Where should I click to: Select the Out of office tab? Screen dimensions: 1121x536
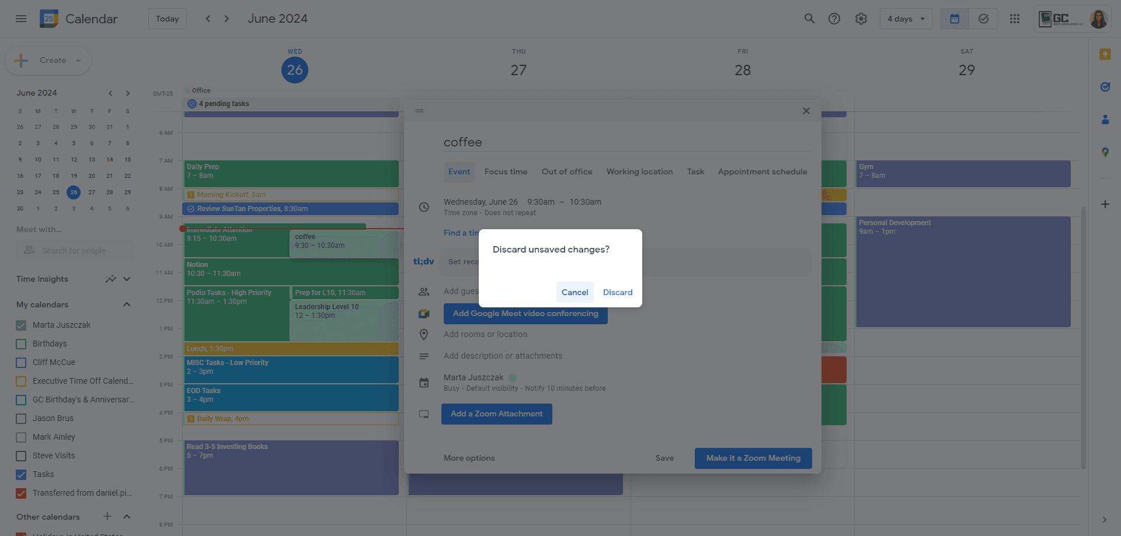567,171
